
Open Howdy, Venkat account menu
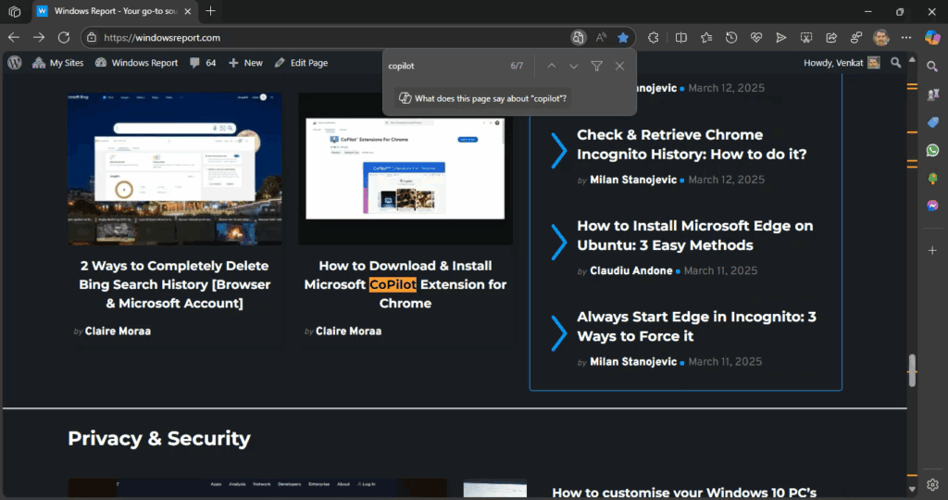coord(842,62)
